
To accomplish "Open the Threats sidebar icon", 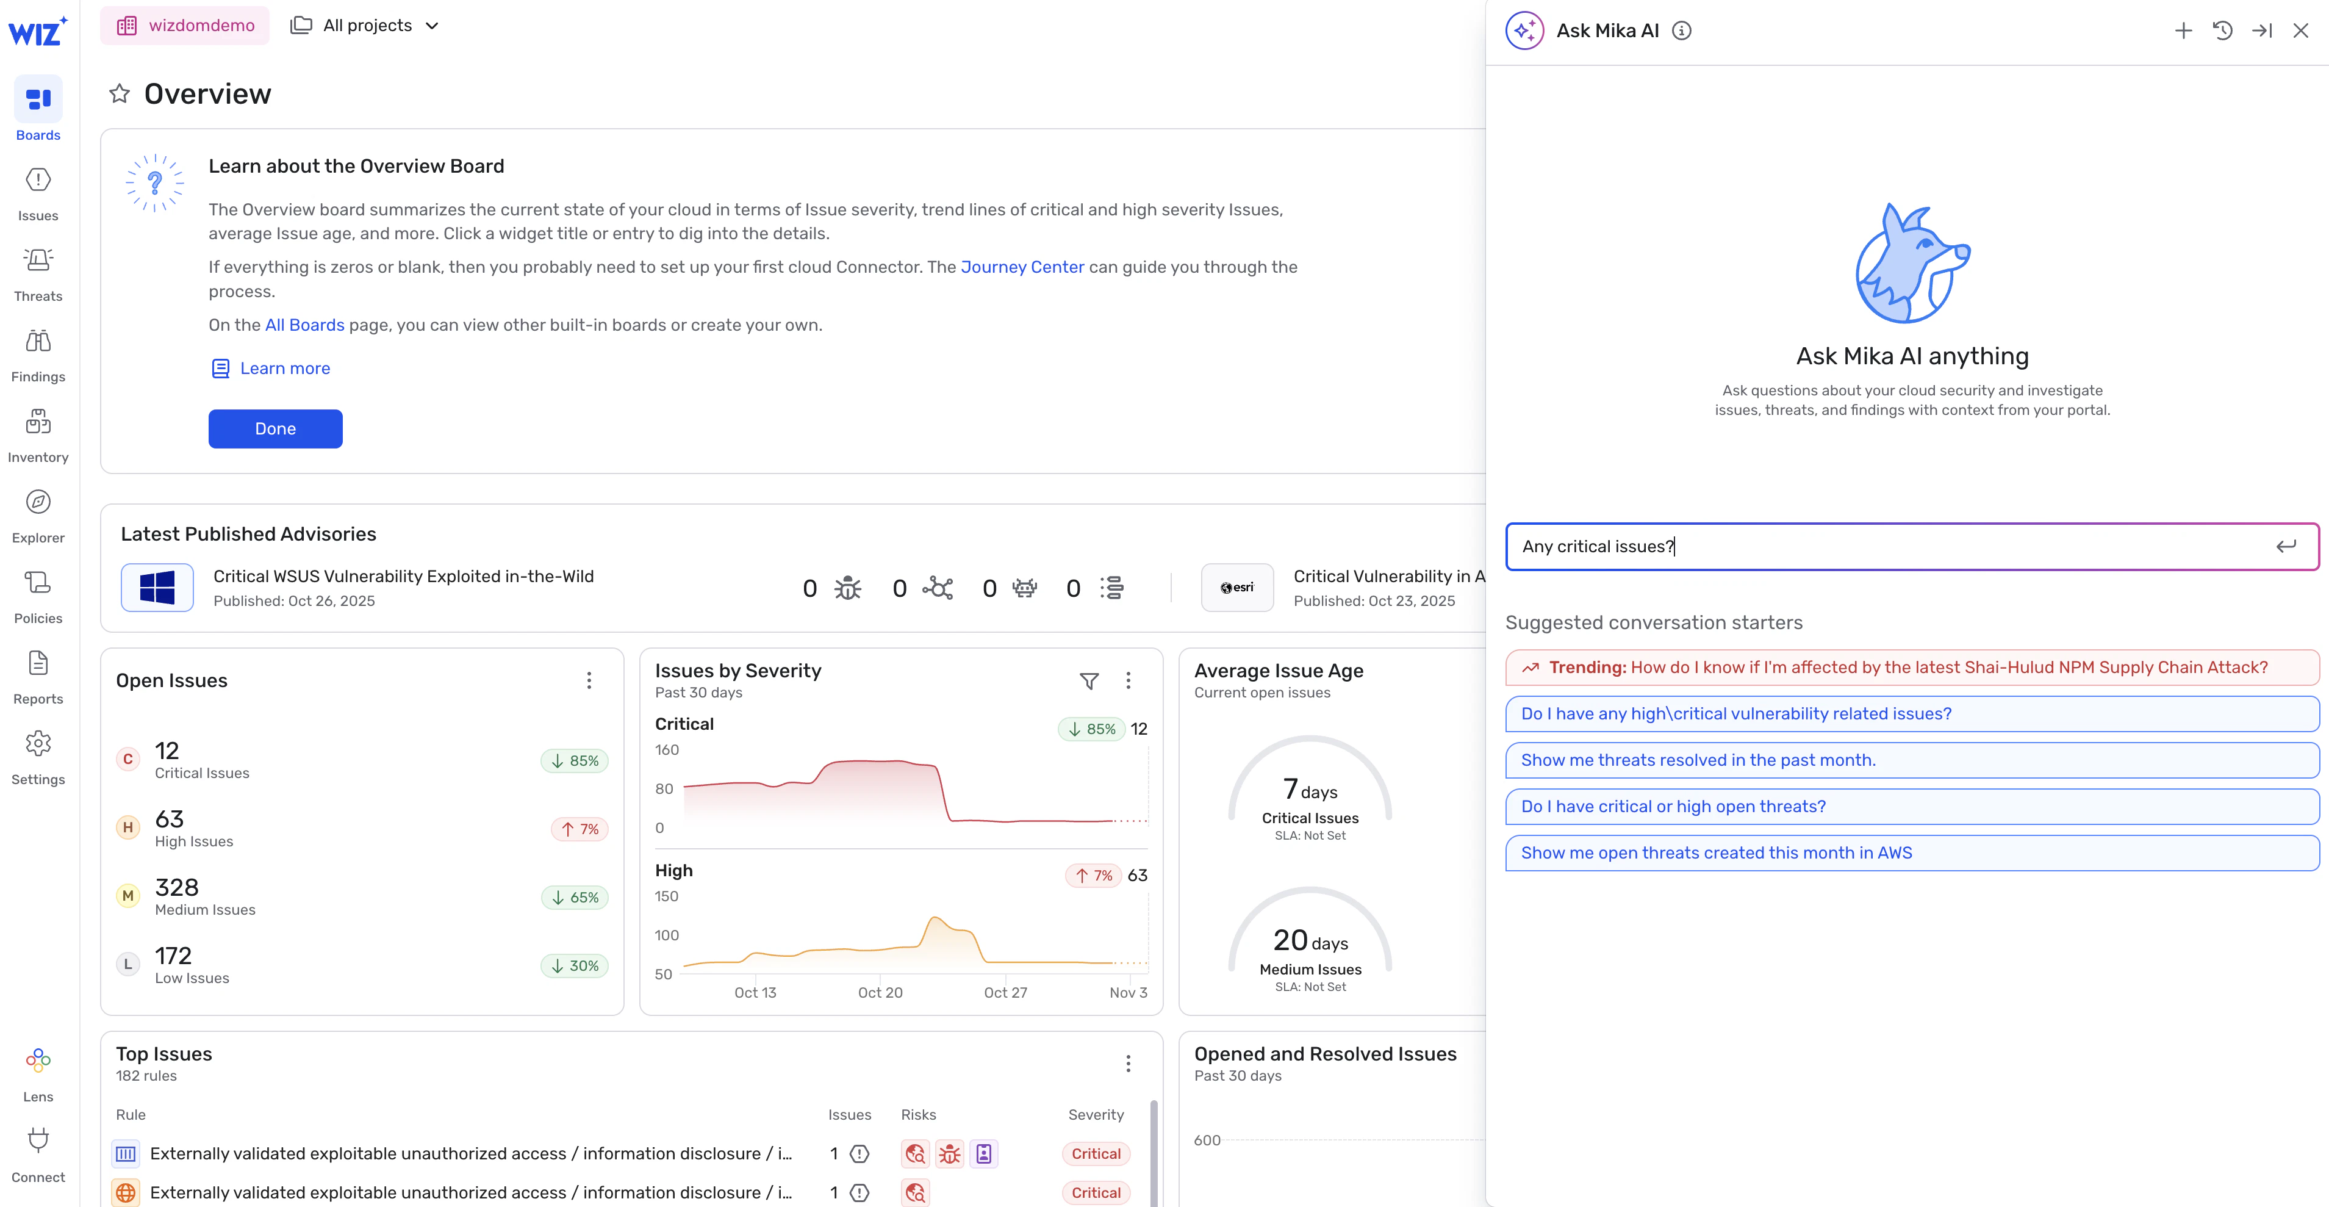I will click(38, 261).
